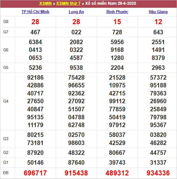Click G4 number 11179
The width and height of the screenshot is (177, 179).
pyautogui.click(x=35, y=125)
